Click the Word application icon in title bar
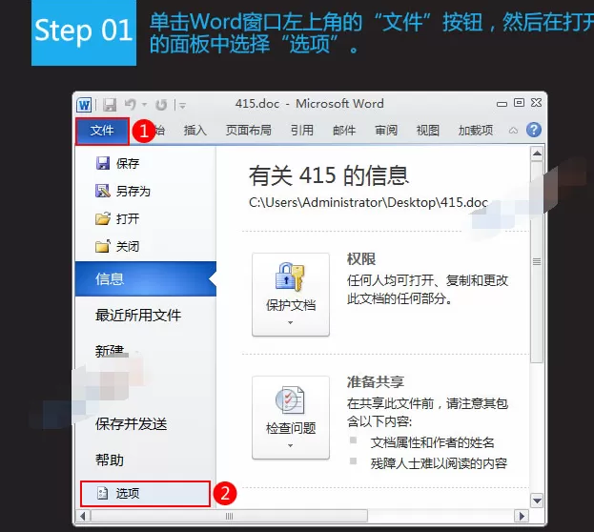The height and width of the screenshot is (532, 594). click(x=84, y=105)
